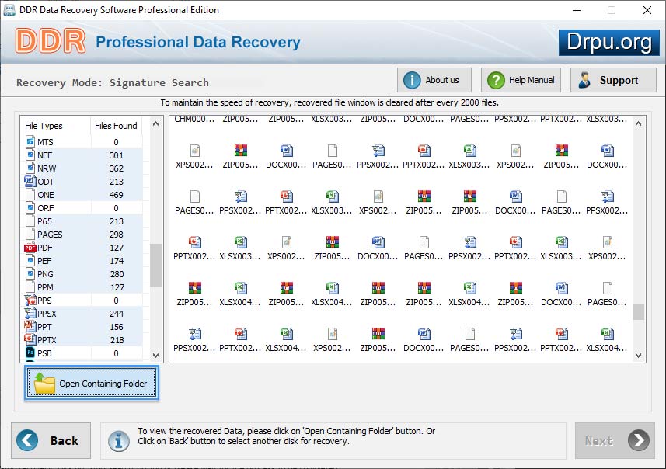The height and width of the screenshot is (469, 666).
Task: Click the Recovery Mode: Signature Search text
Action: point(113,82)
